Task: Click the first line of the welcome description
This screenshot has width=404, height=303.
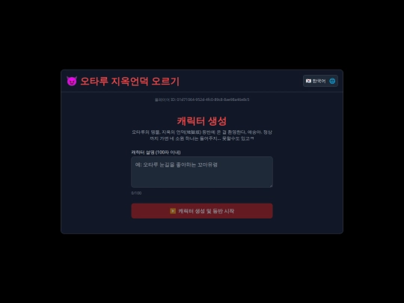Action: point(202,132)
